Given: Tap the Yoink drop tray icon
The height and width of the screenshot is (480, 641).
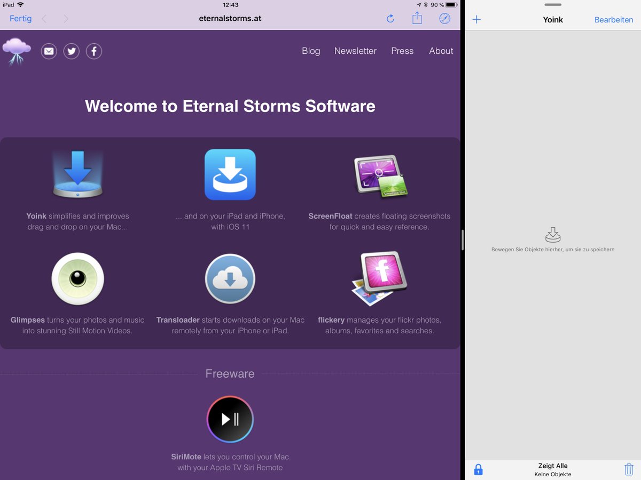Looking at the screenshot, I should [553, 235].
